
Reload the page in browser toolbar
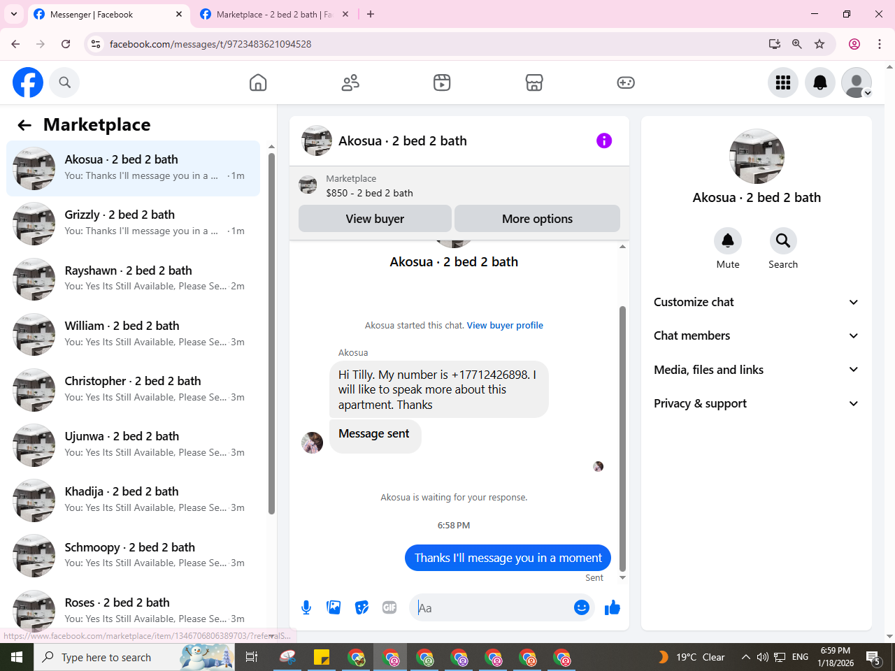coord(66,44)
